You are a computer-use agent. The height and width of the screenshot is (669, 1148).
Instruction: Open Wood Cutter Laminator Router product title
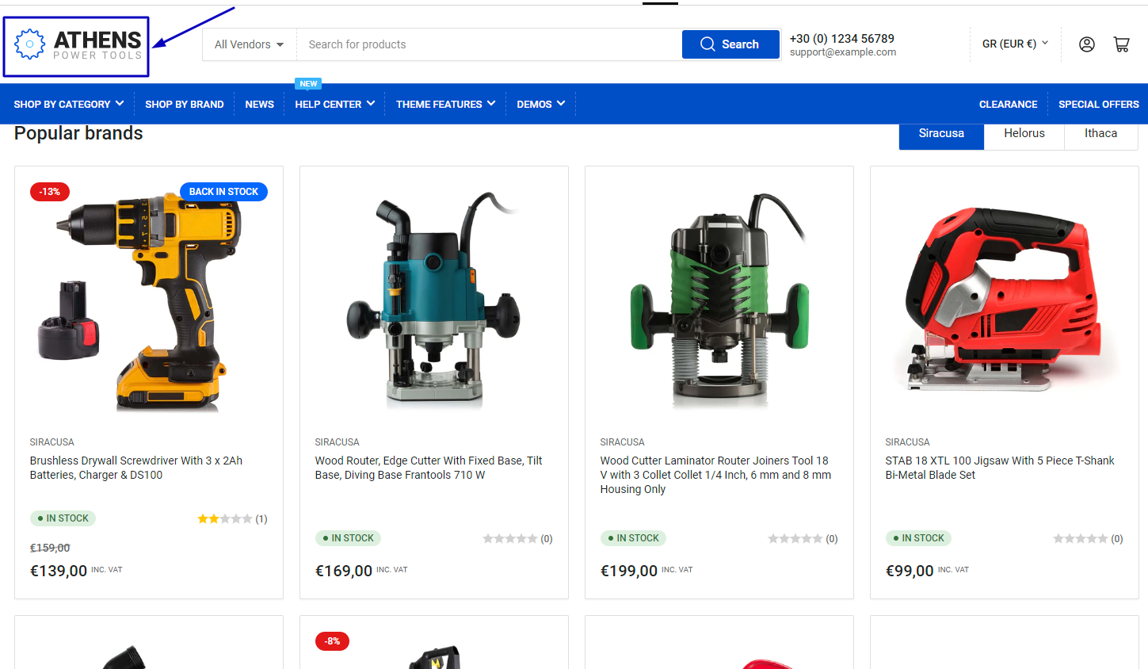(x=715, y=475)
